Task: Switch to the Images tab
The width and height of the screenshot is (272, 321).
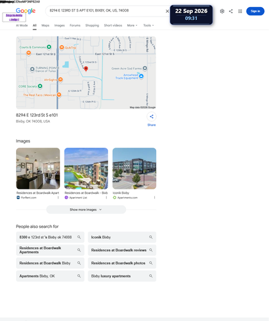Action: [60, 25]
